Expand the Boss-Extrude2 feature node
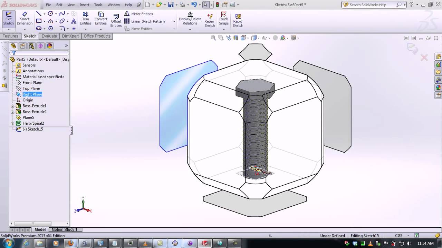The width and height of the screenshot is (442, 248). [12, 112]
